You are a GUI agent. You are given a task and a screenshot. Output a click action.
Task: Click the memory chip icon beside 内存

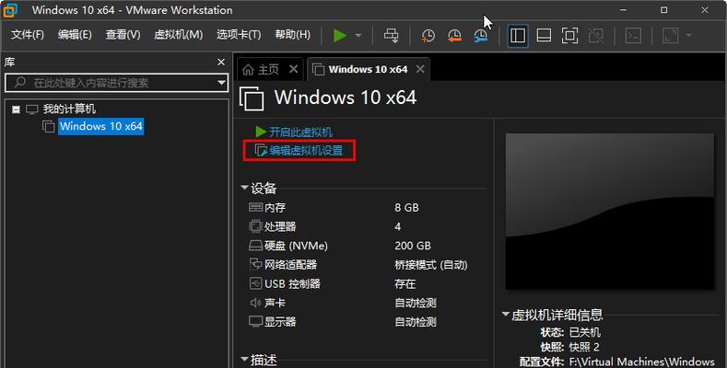pos(255,207)
